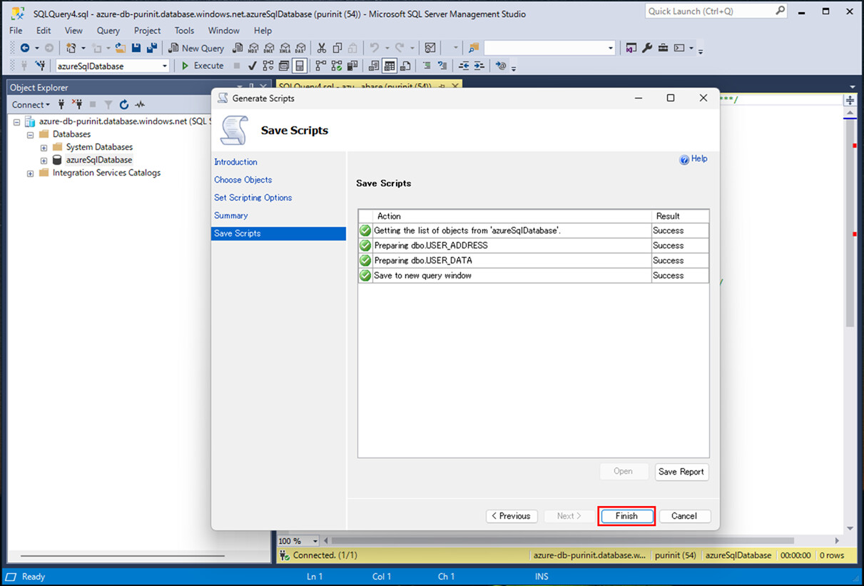Image resolution: width=864 pixels, height=586 pixels.
Task: Click the Save Report button
Action: (681, 472)
